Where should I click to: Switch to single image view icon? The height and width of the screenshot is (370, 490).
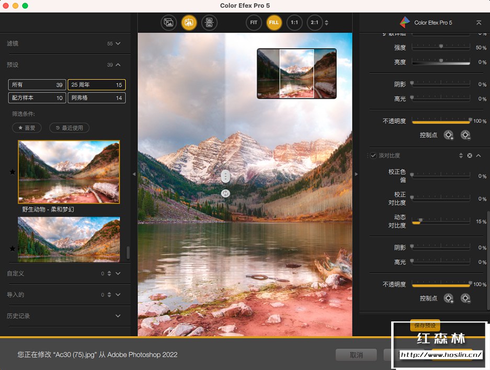[x=169, y=22]
